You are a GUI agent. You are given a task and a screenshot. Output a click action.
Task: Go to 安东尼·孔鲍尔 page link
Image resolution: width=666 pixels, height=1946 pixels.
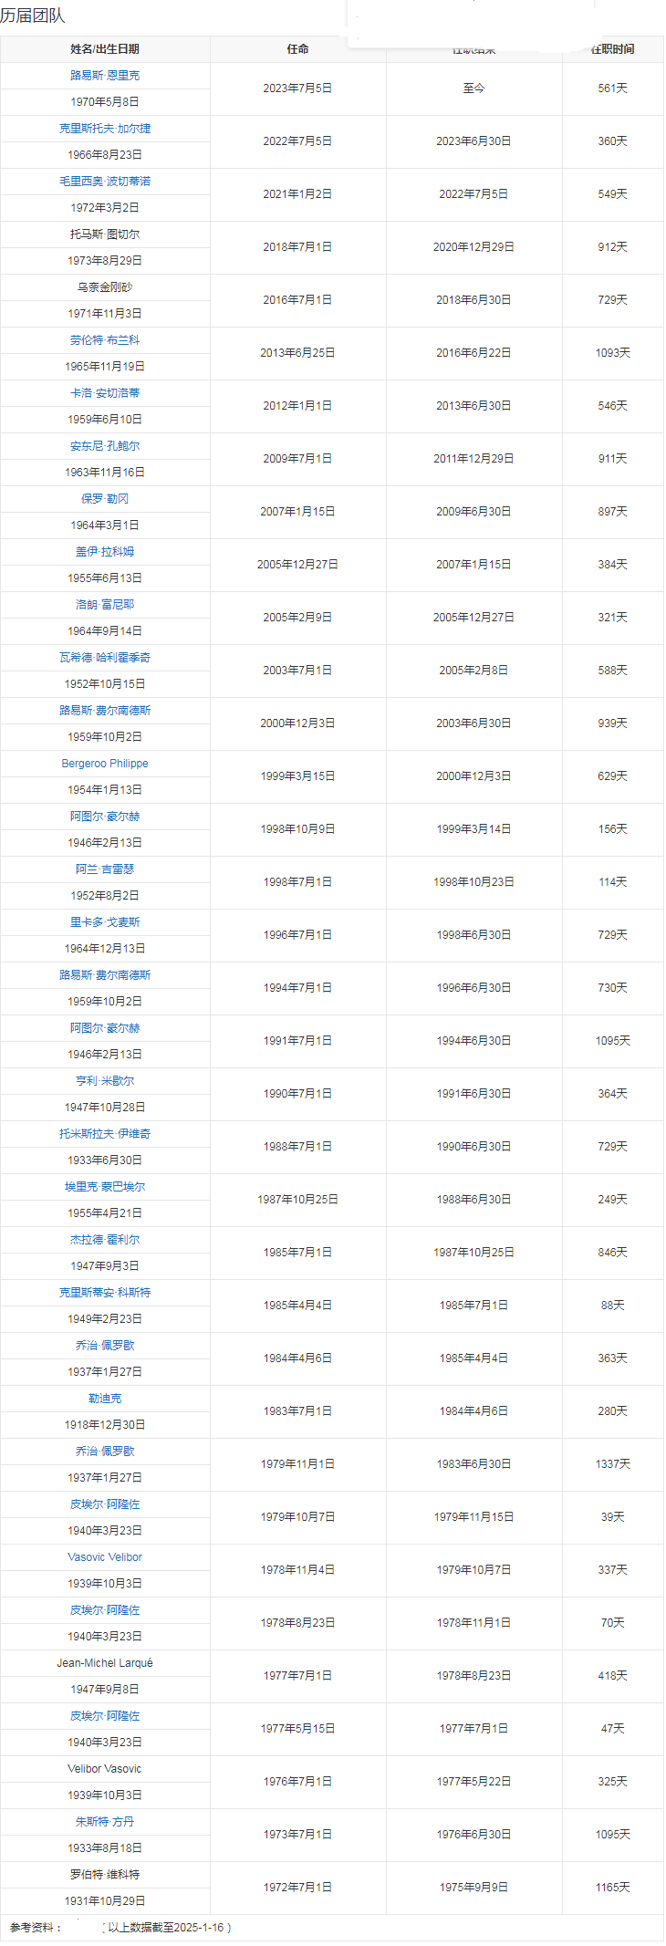pos(105,446)
